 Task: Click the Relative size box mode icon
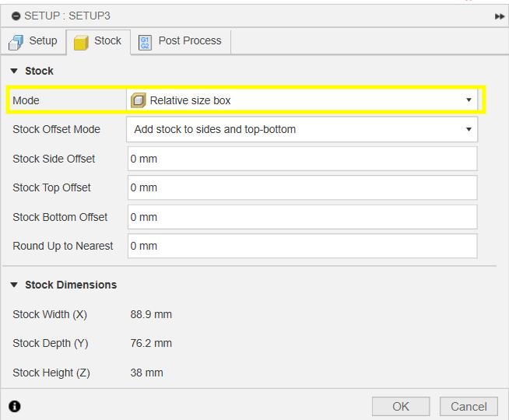coord(138,100)
